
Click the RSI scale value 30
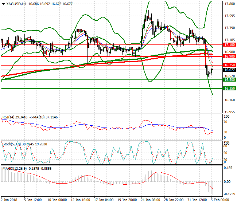pos(225,132)
